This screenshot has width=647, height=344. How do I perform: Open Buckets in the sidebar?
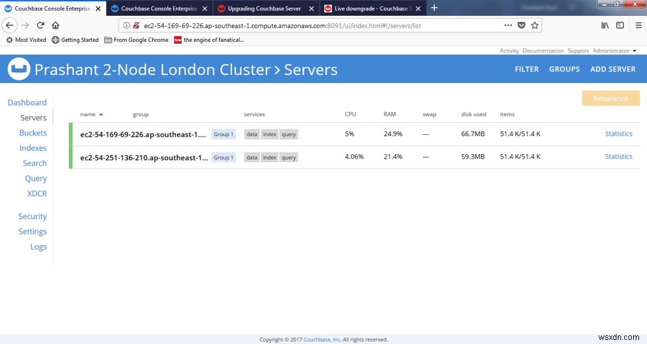click(33, 133)
